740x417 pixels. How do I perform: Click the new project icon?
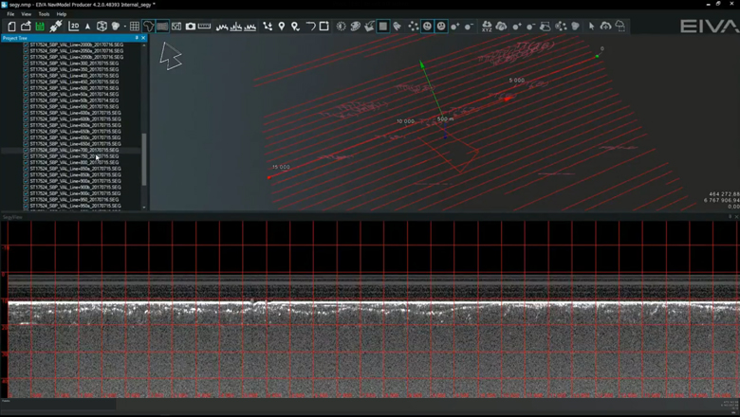click(12, 27)
